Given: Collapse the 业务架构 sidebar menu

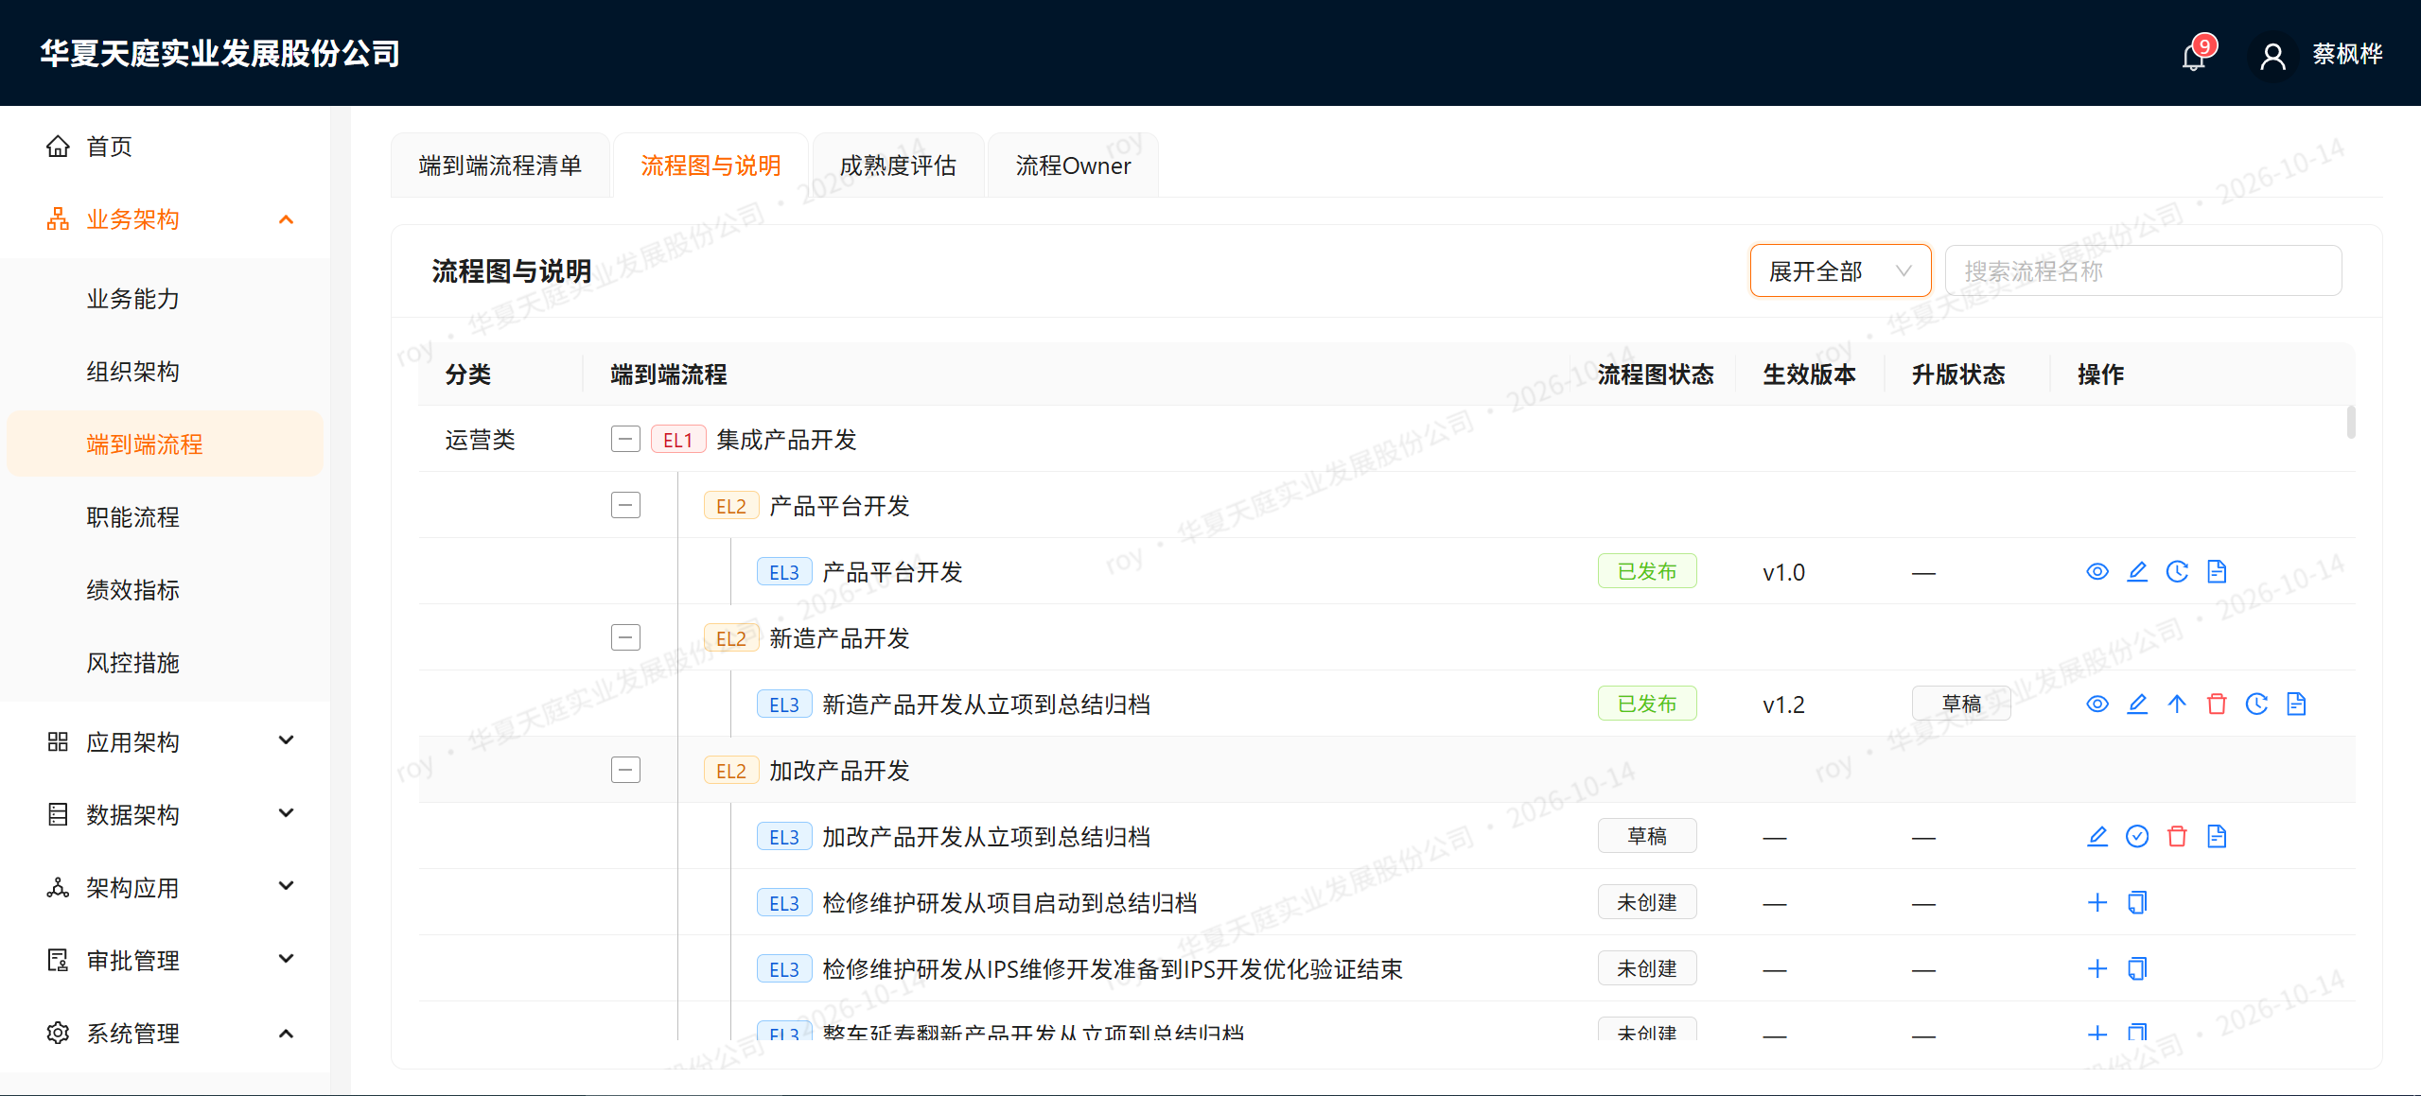Looking at the screenshot, I should coord(166,220).
